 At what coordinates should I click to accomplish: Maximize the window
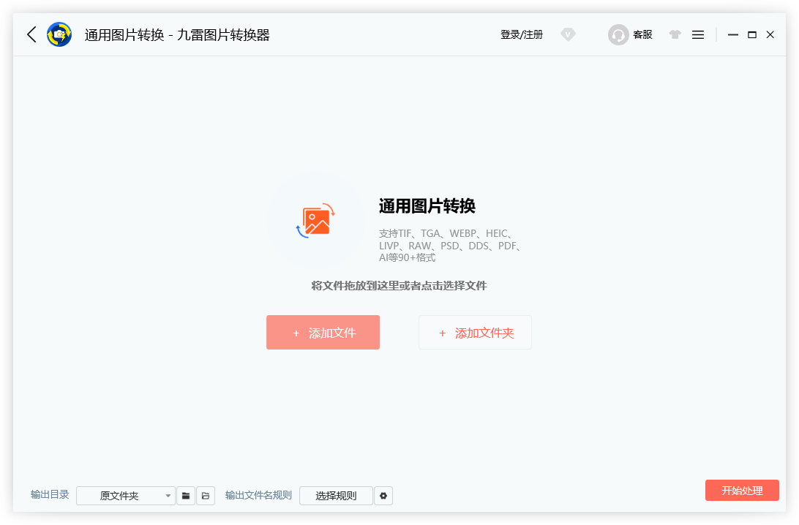[x=751, y=34]
